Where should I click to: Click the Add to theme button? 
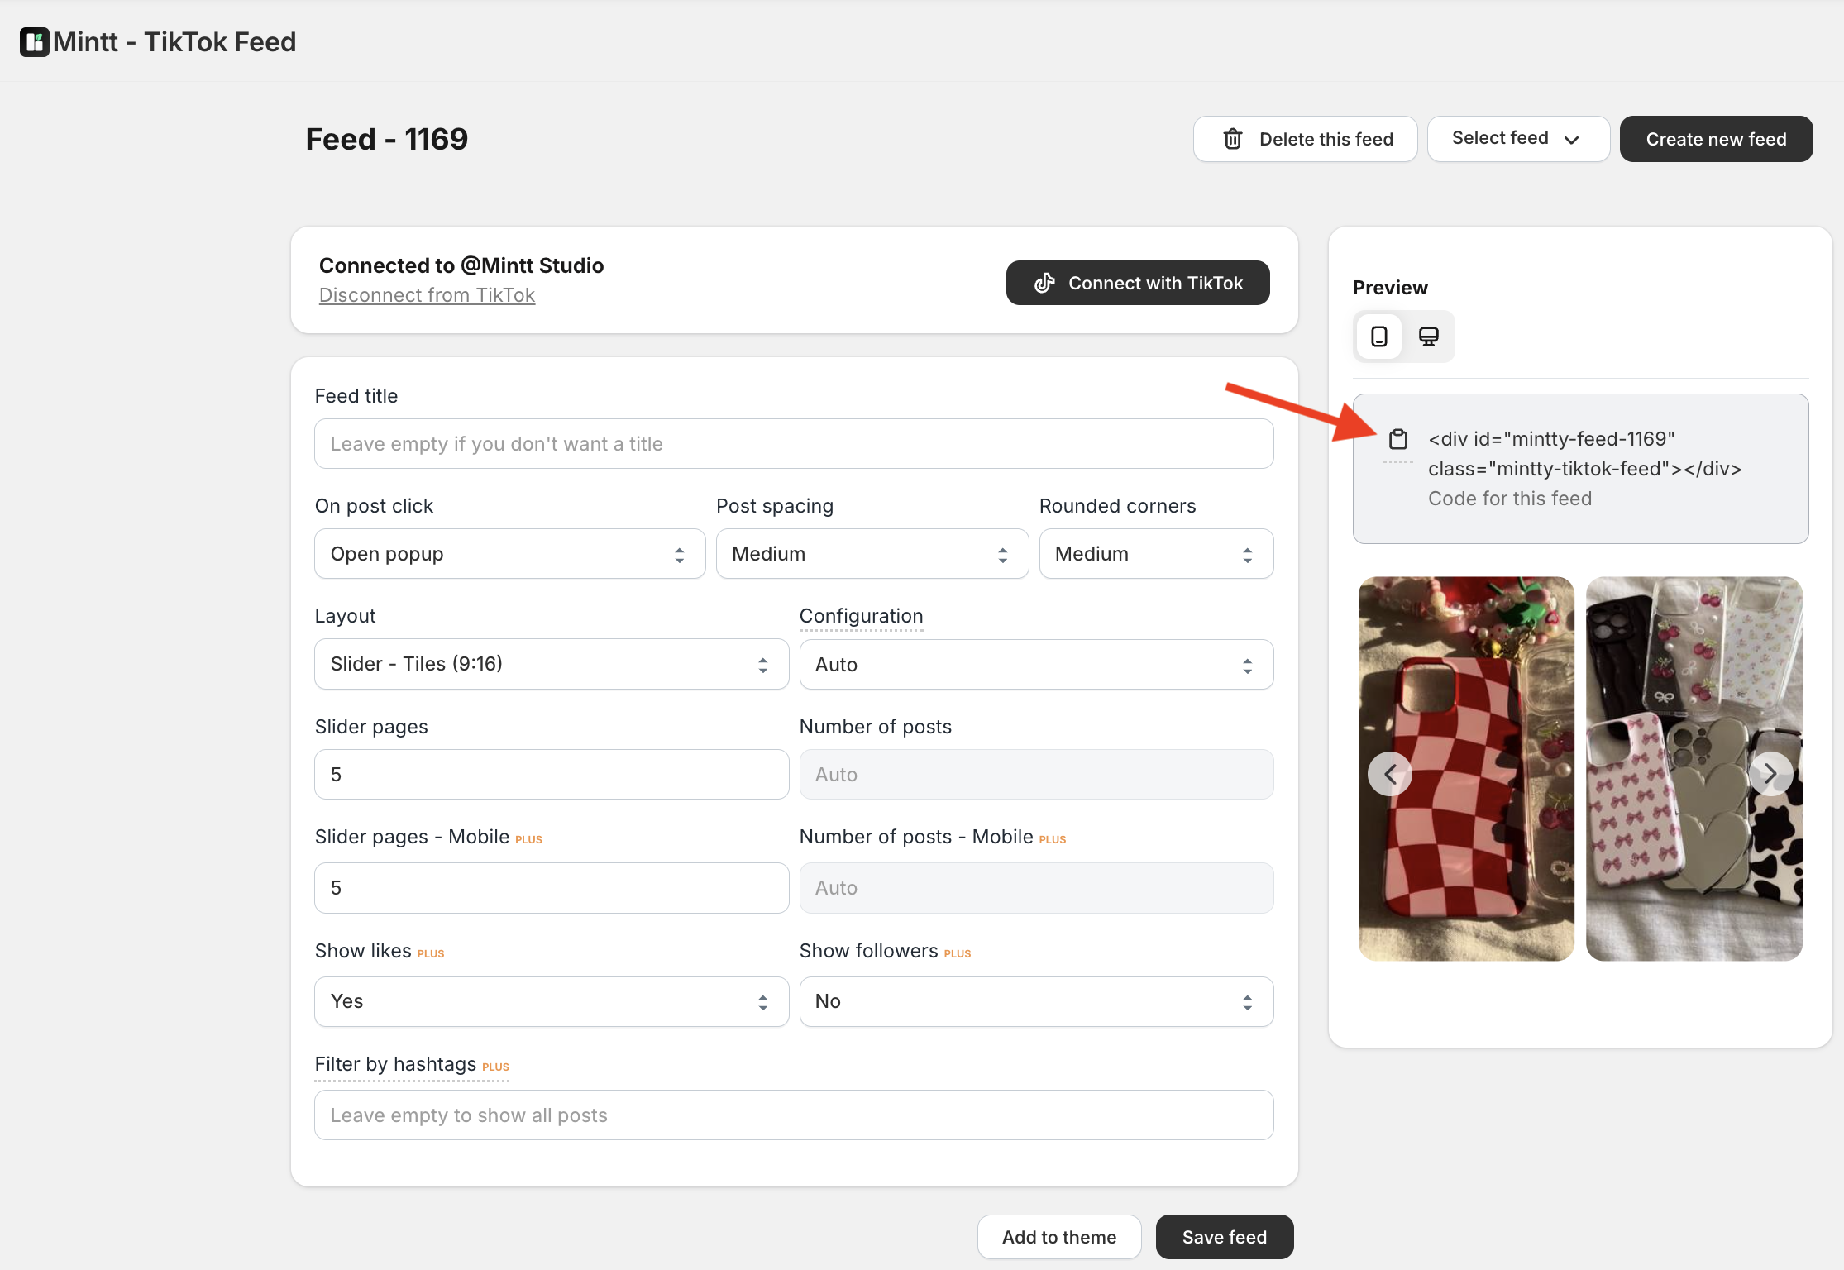point(1059,1237)
